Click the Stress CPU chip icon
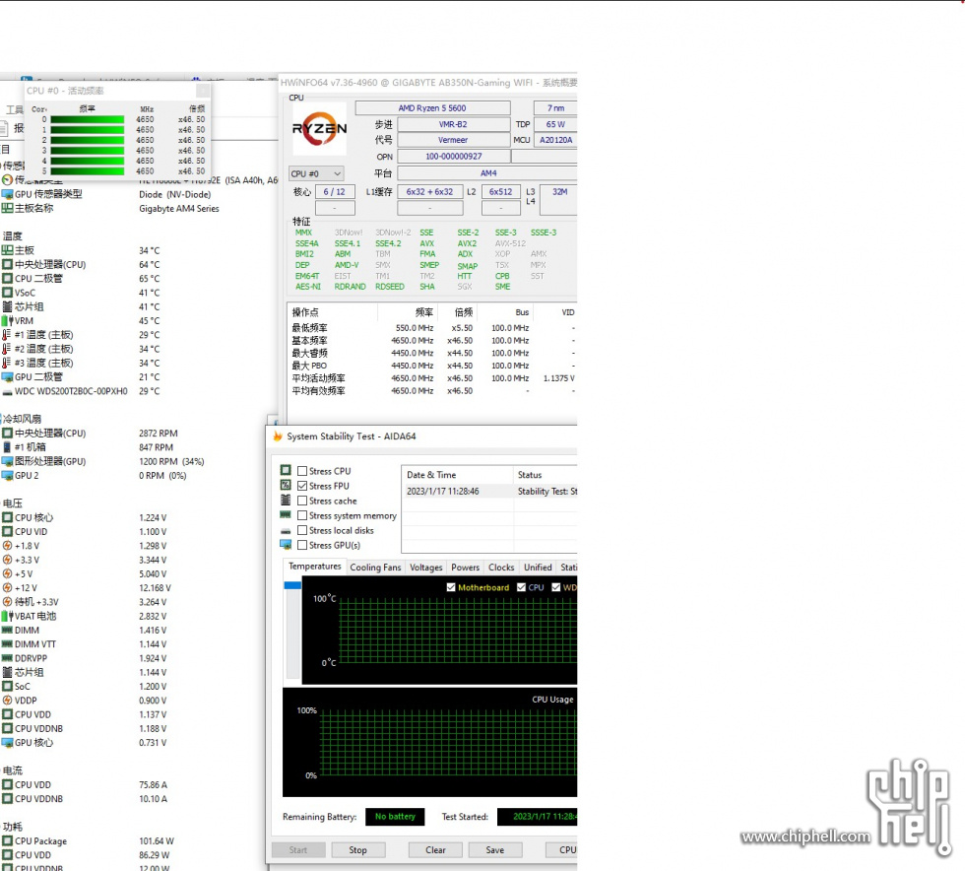 (286, 471)
